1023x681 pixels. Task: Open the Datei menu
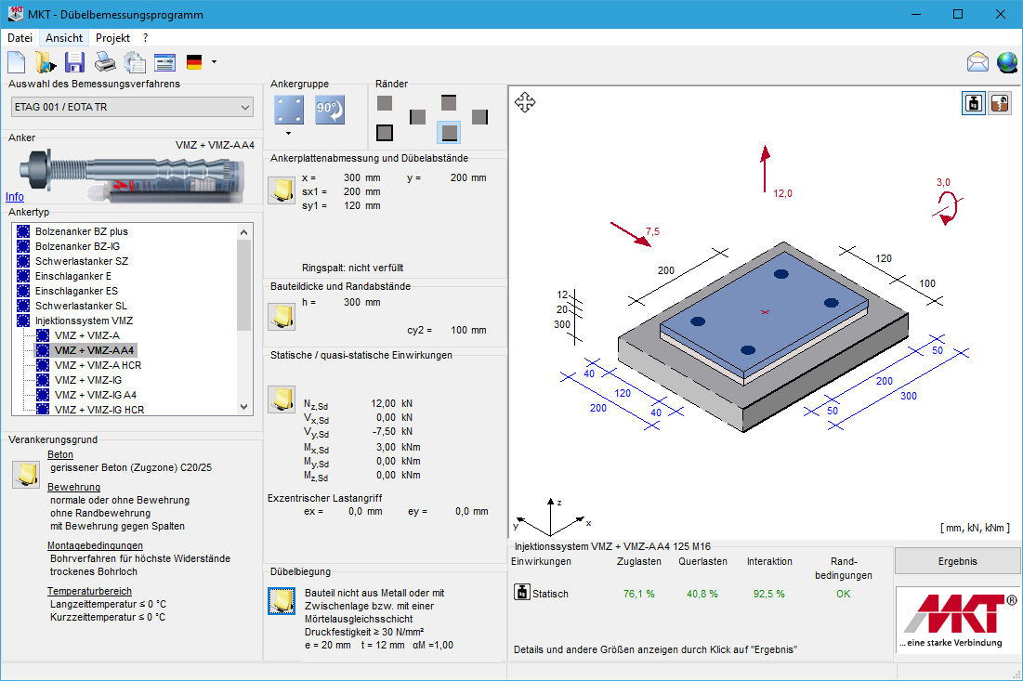click(x=20, y=38)
